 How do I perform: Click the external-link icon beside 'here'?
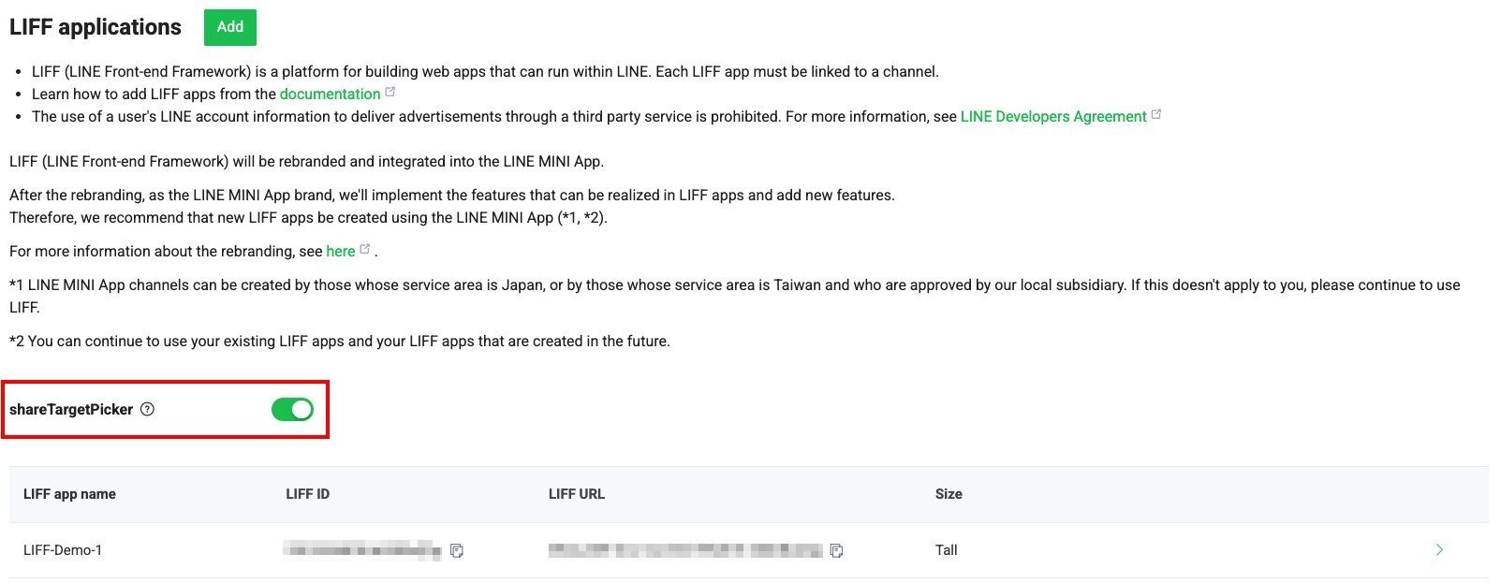365,249
